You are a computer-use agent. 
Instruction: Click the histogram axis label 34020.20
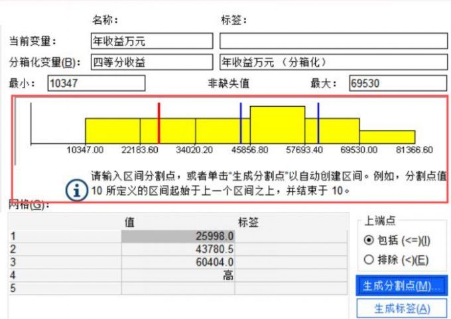pos(194,150)
